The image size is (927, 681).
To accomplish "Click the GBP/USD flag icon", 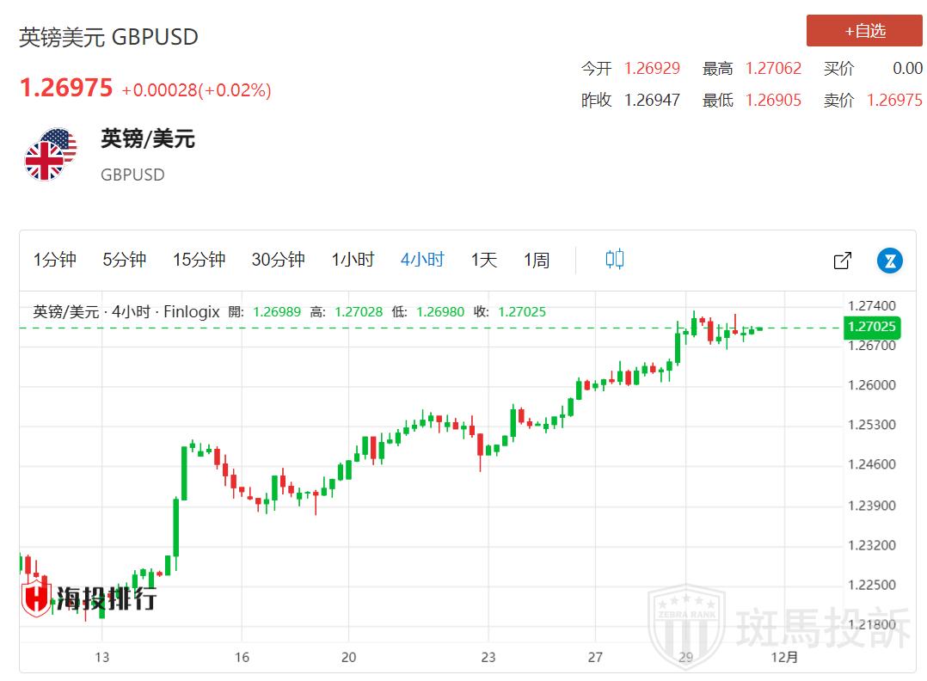I will pos(49,155).
